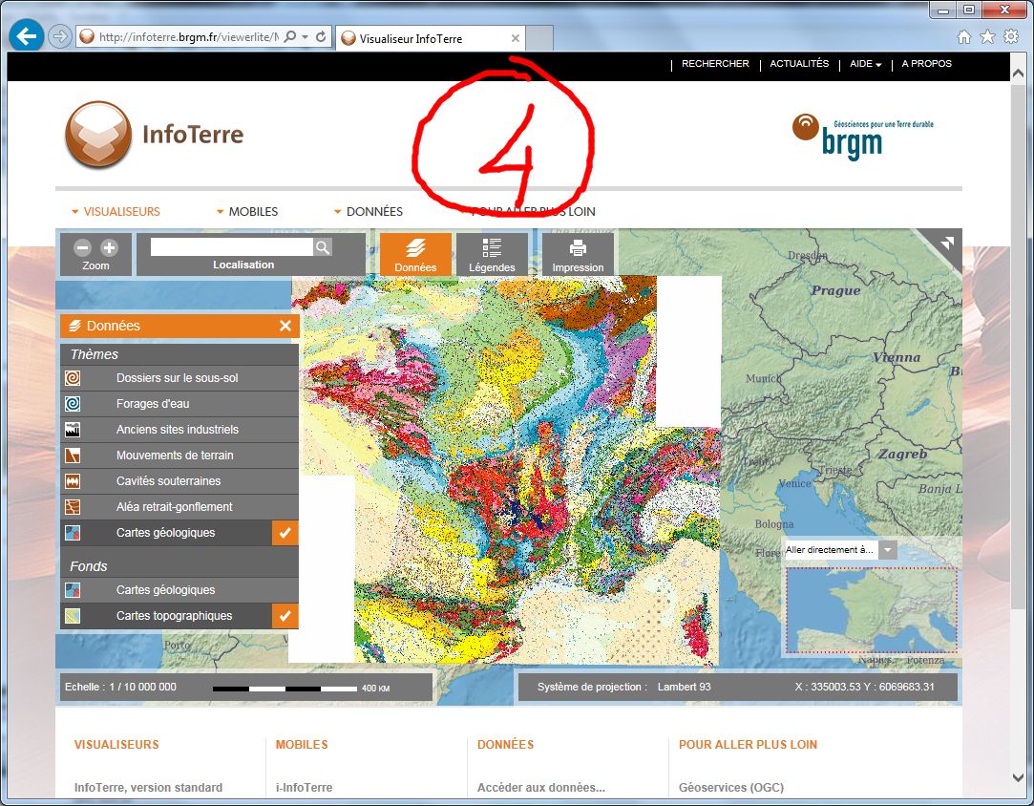Click the ACTUALITÉS link

tap(799, 64)
